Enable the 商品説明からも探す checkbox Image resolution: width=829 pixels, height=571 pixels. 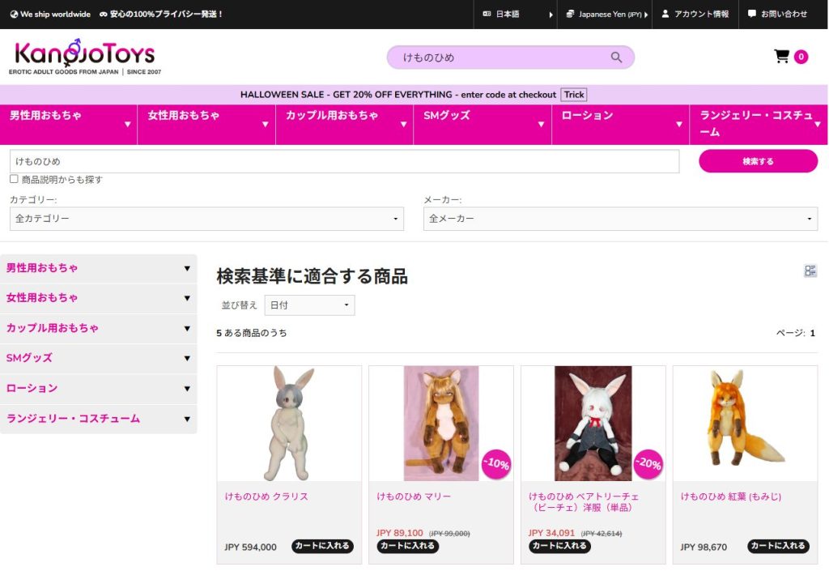tap(14, 179)
